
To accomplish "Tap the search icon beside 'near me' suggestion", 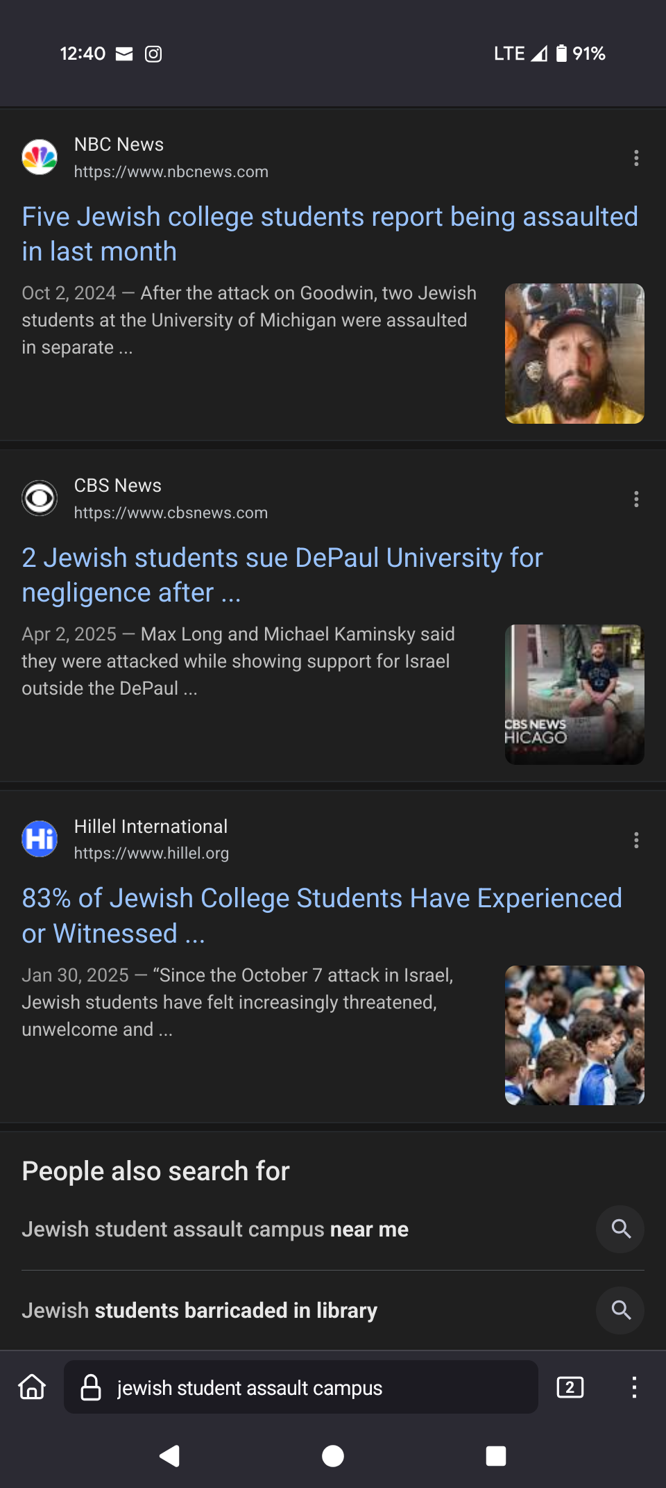I will coord(620,1229).
